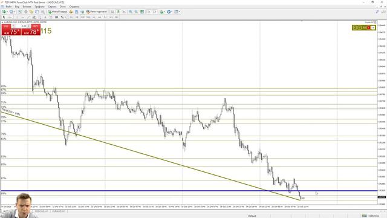Select the Trendline drawing tool
This screenshot has height=218, width=387.
coord(28,18)
